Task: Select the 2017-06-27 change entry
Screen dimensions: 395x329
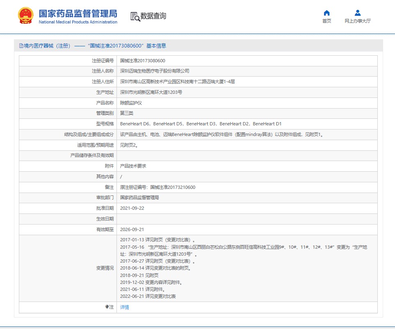Action: point(158,261)
